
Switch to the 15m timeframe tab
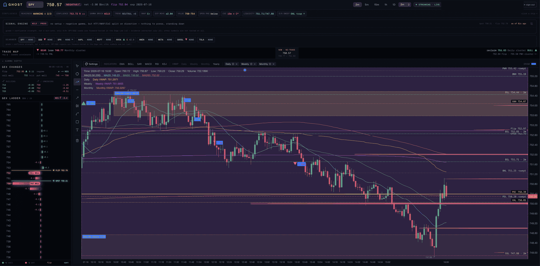[376, 5]
